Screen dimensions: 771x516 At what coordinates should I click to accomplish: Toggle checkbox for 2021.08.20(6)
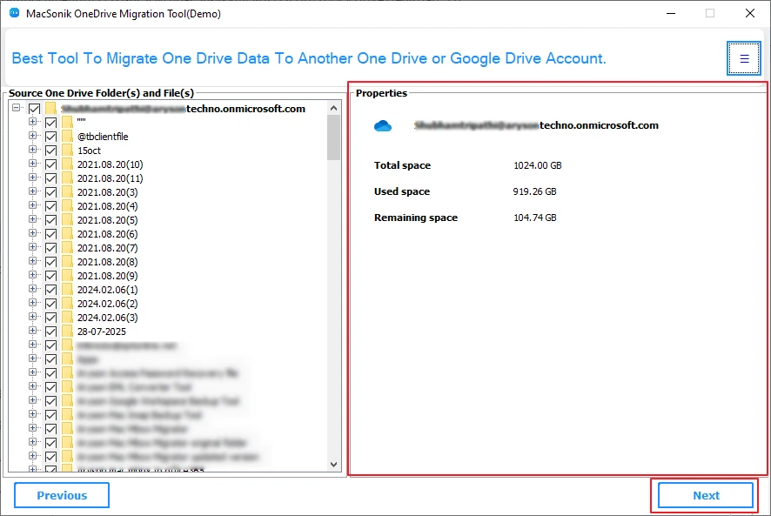click(x=50, y=234)
